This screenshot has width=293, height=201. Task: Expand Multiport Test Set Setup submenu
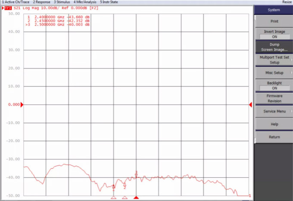pyautogui.click(x=274, y=60)
